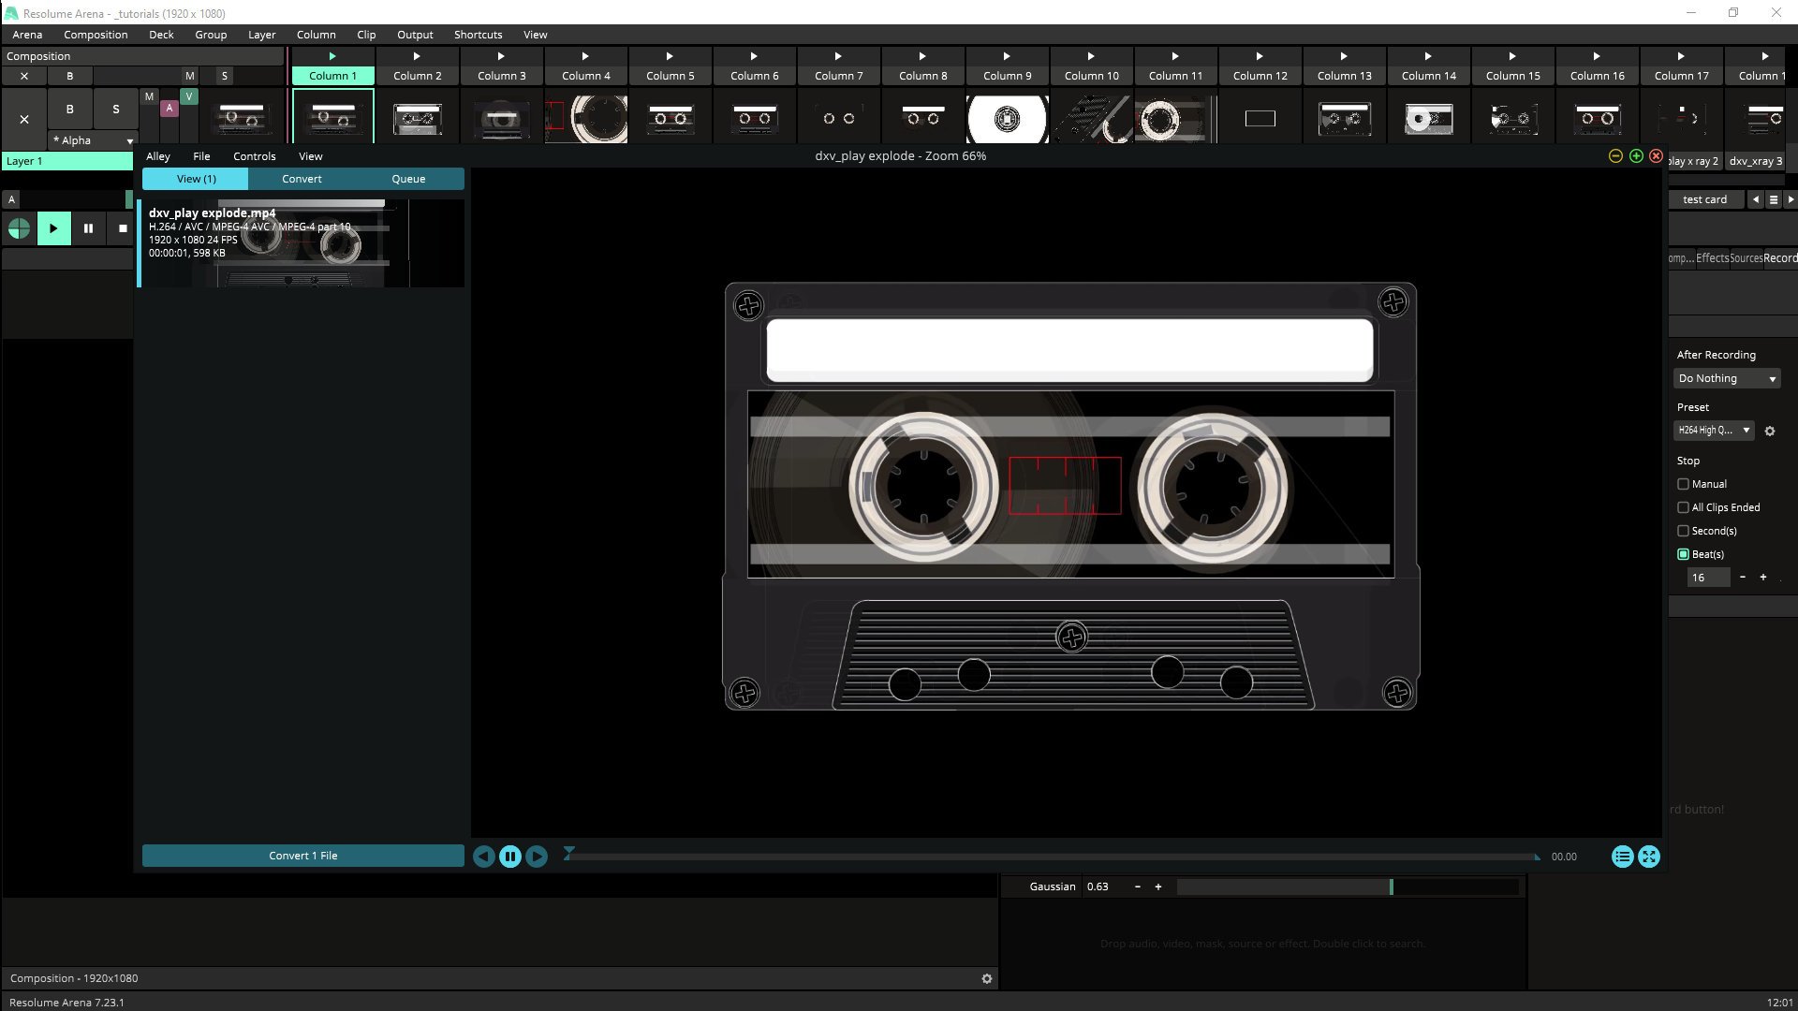1798x1011 pixels.
Task: Open the Alpha blend mode dropdown
Action: [94, 140]
